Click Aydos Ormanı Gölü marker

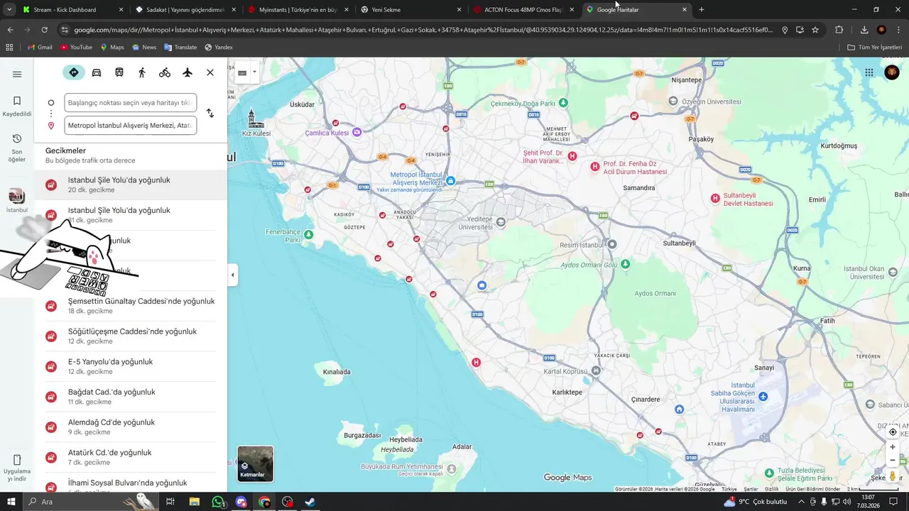[x=625, y=264]
